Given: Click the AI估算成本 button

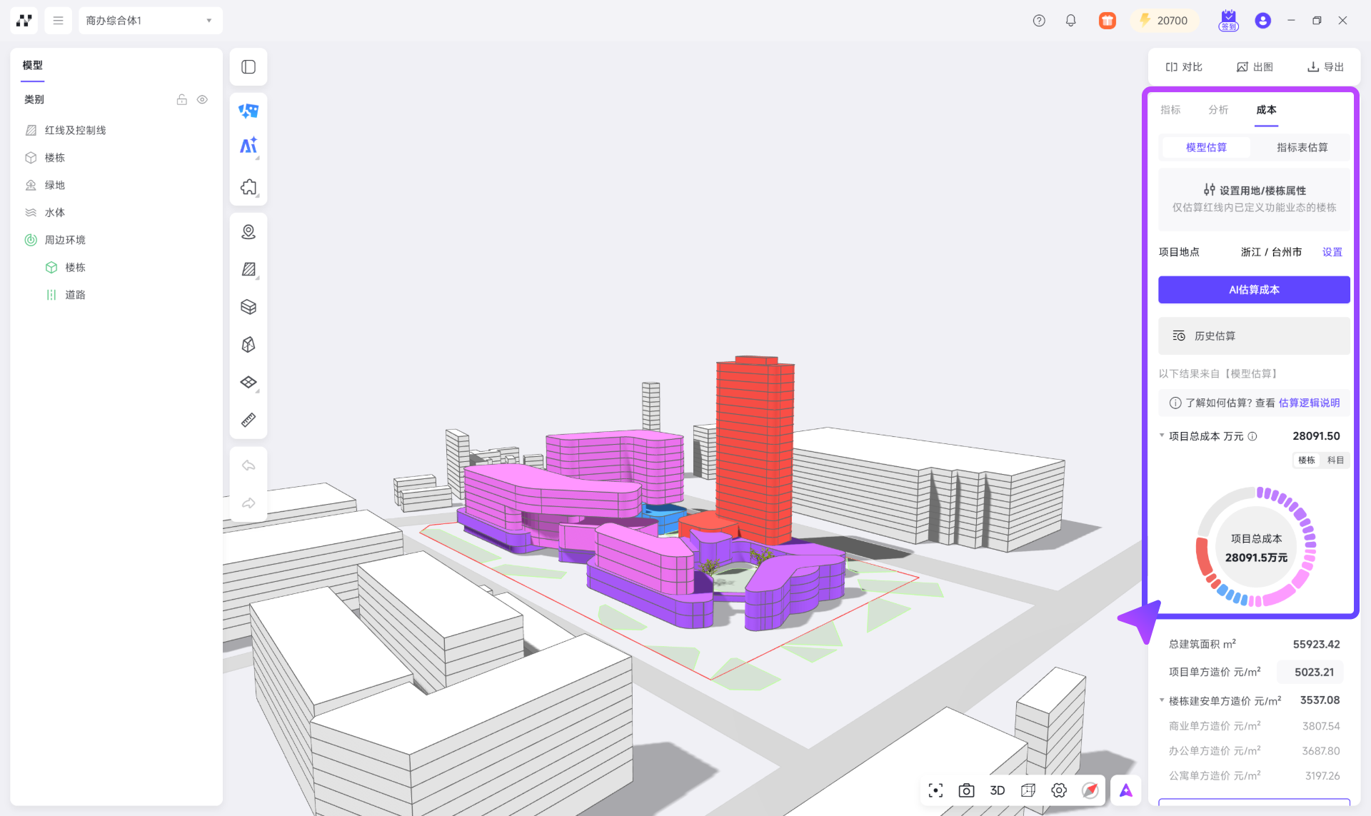Looking at the screenshot, I should tap(1254, 290).
